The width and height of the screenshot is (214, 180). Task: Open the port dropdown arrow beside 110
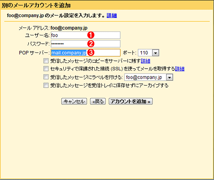[x=155, y=53]
